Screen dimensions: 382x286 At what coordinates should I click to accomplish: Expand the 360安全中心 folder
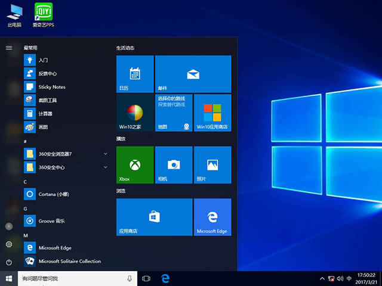106,167
